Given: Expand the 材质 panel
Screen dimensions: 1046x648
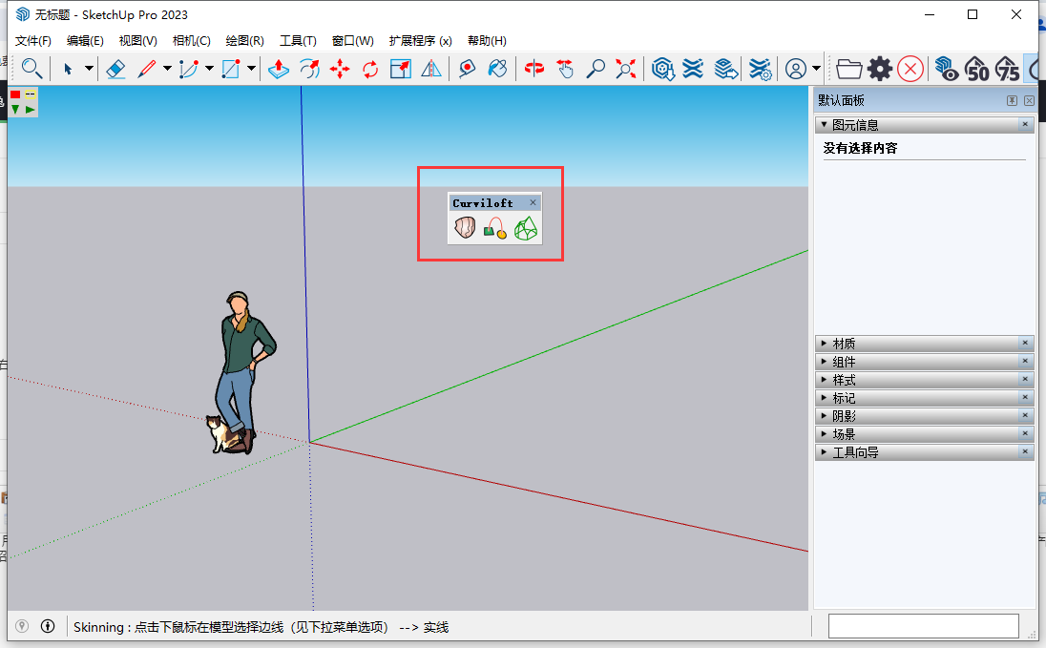Looking at the screenshot, I should 859,343.
